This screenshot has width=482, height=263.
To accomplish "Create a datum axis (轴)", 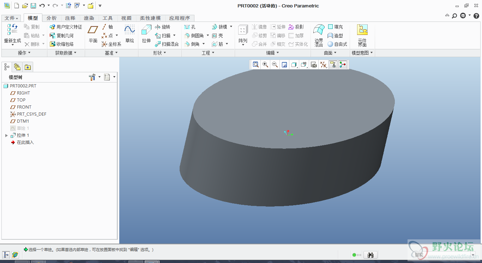I will [107, 27].
